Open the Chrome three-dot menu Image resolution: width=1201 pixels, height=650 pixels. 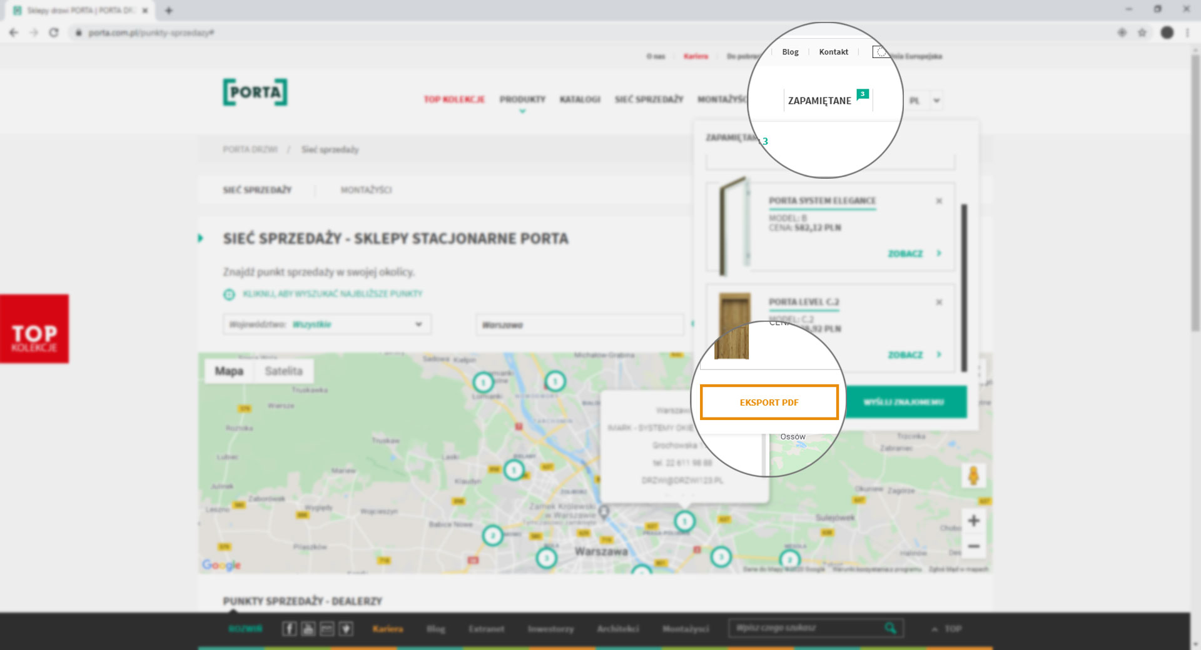tap(1187, 32)
